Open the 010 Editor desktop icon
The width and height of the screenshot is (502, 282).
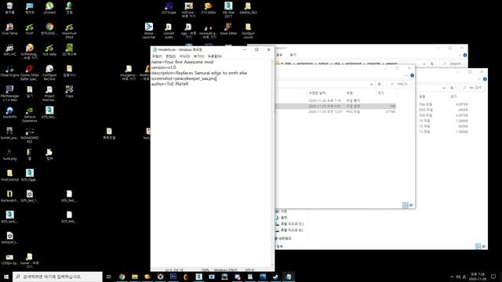point(209,8)
